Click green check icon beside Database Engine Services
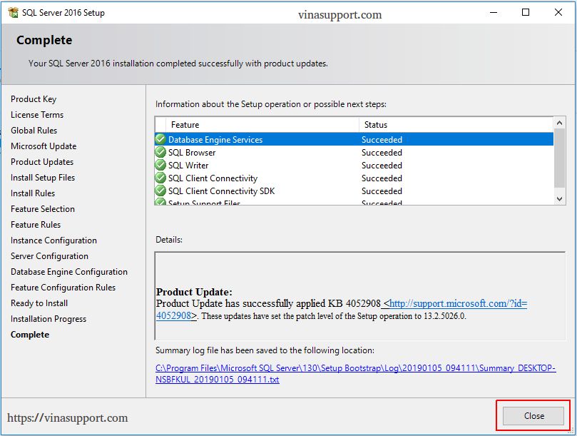Image resolution: width=577 pixels, height=436 pixels. [160, 139]
